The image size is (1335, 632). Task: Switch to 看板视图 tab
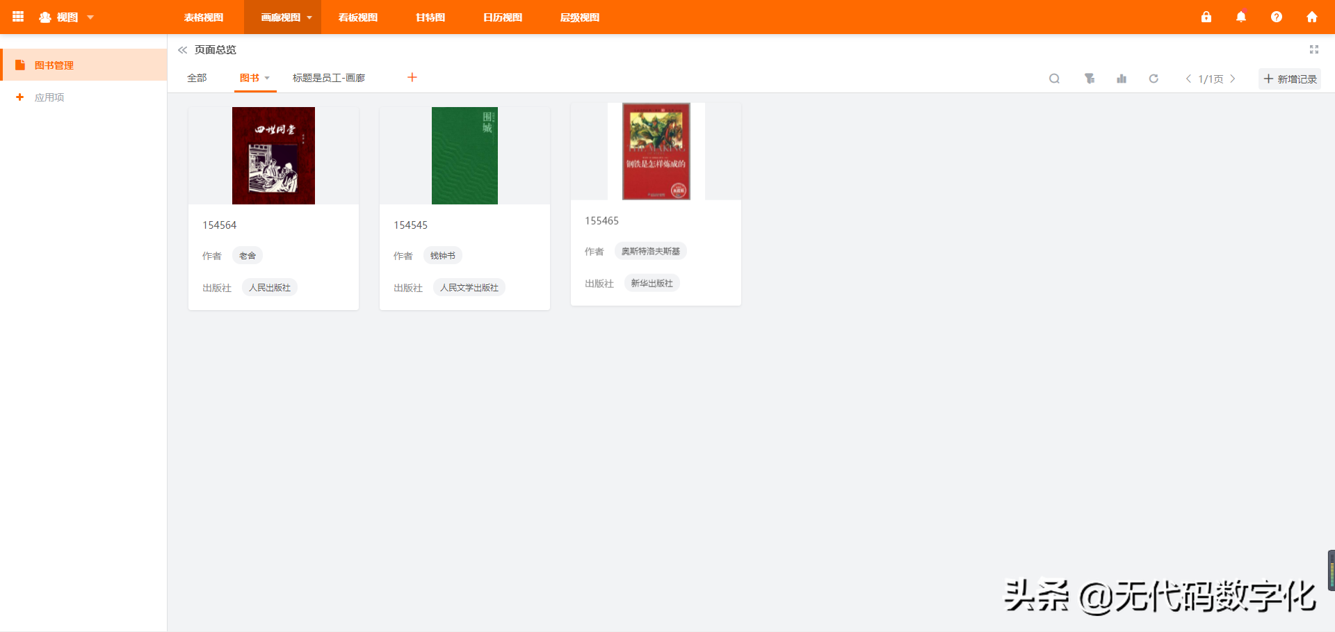[x=358, y=17]
